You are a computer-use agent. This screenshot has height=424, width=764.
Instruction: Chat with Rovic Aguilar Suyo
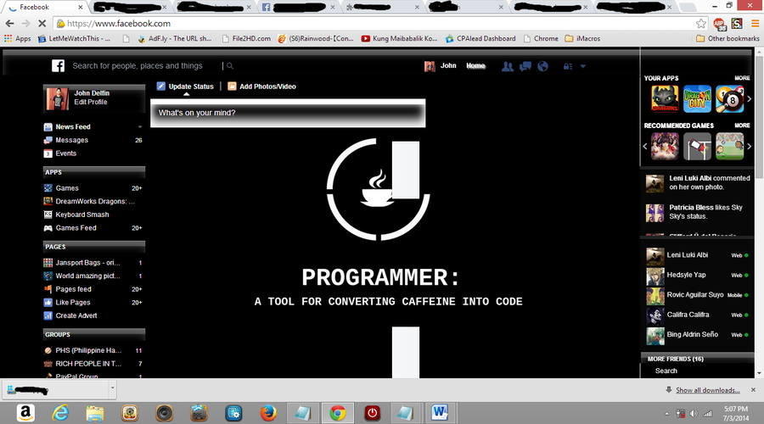click(x=697, y=295)
